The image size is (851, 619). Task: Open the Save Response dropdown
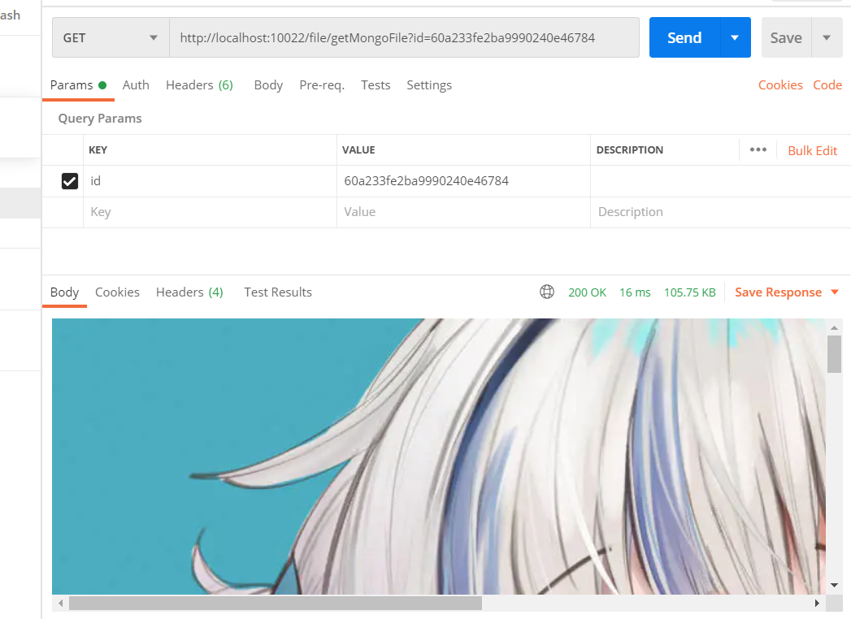pos(787,292)
